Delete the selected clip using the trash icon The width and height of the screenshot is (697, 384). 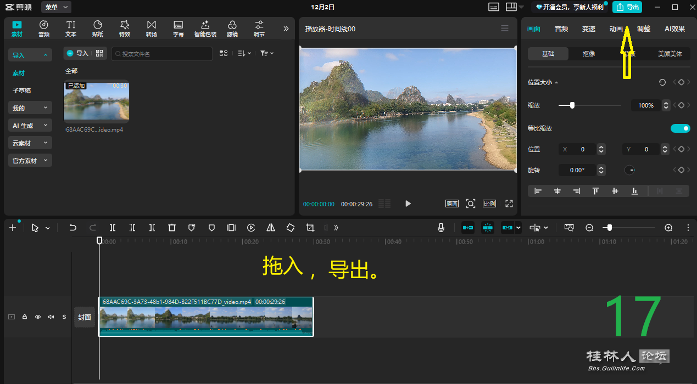[x=172, y=228]
